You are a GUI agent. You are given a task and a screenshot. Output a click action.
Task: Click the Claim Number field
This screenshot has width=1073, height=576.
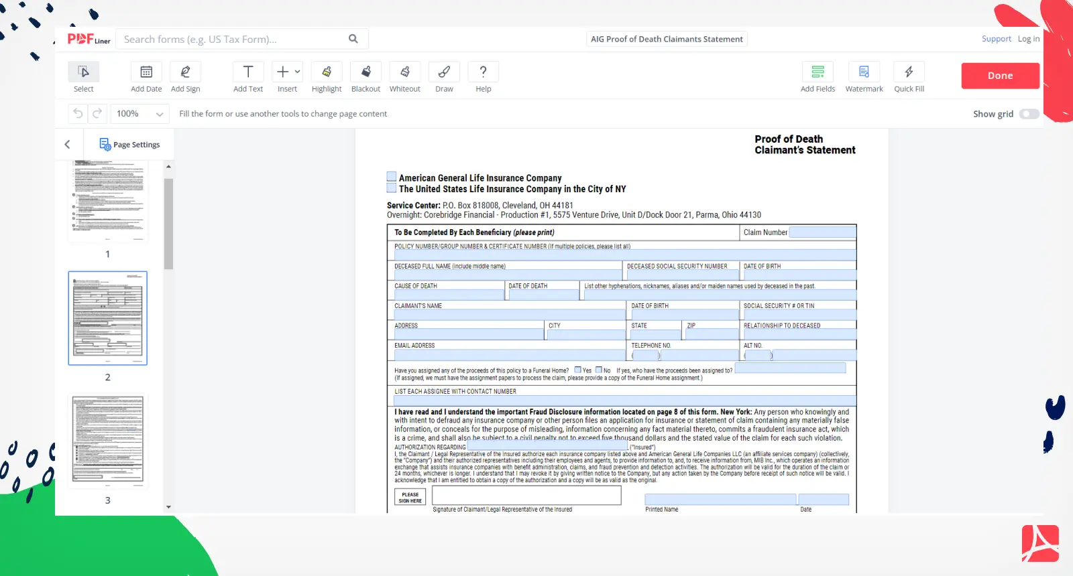click(822, 232)
